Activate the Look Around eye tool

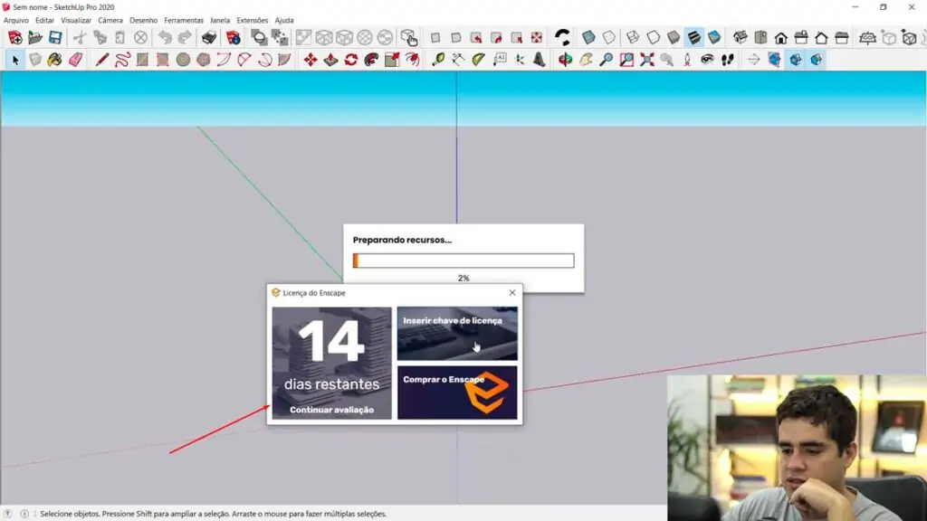(706, 61)
